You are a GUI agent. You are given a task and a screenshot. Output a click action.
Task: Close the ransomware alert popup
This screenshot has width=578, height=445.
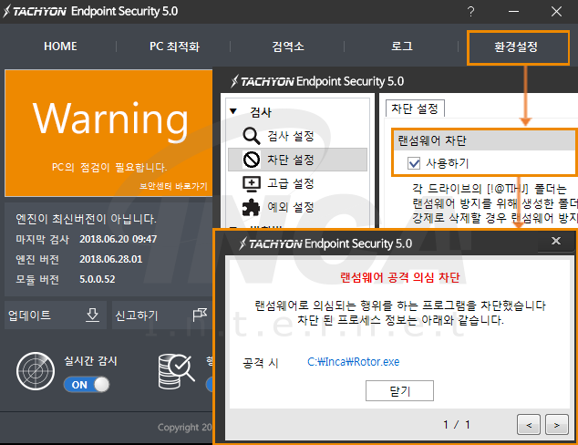tap(556, 241)
